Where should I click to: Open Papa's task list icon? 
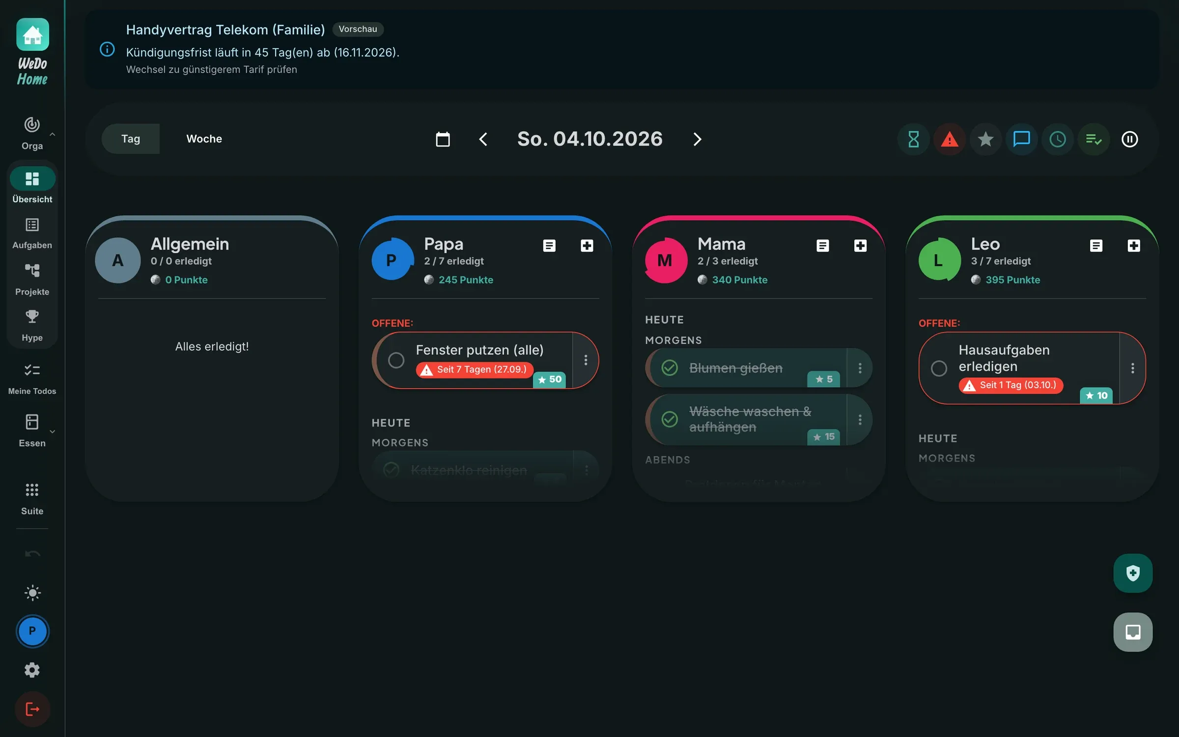(x=549, y=245)
